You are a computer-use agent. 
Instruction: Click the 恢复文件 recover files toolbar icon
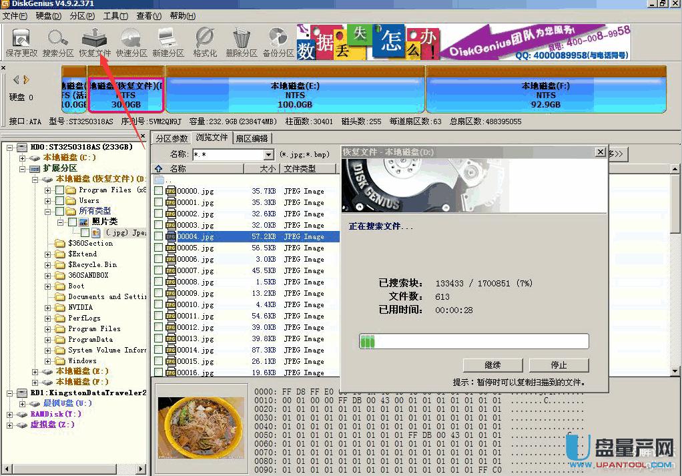click(95, 42)
